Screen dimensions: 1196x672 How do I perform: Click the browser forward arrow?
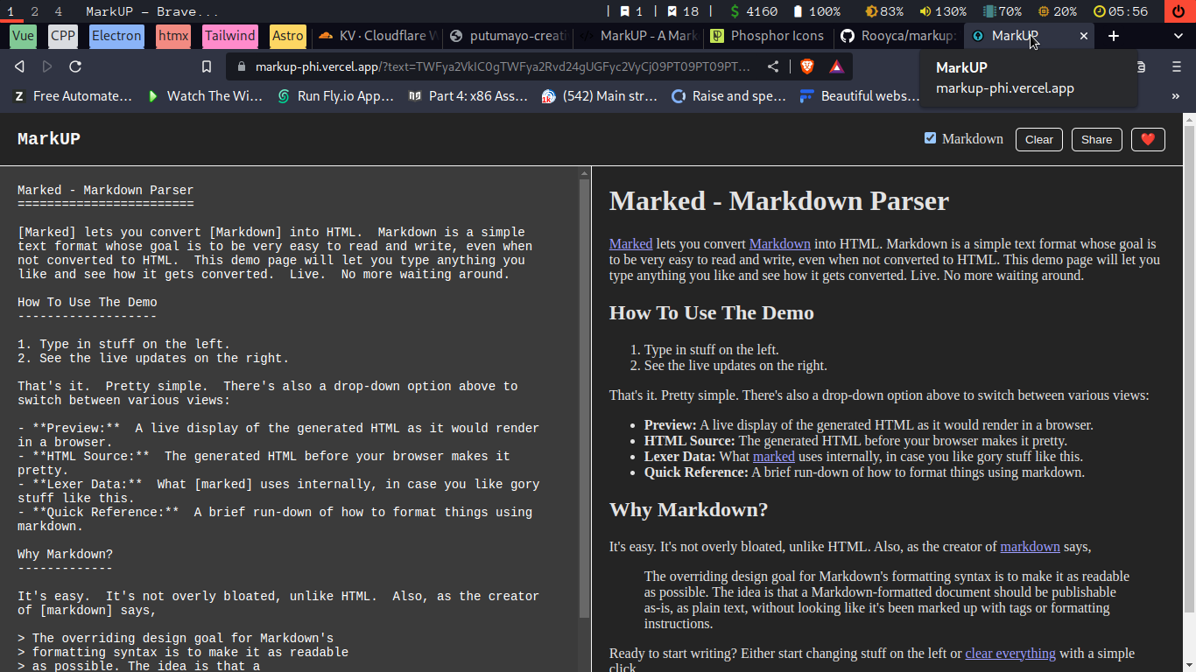click(x=47, y=66)
